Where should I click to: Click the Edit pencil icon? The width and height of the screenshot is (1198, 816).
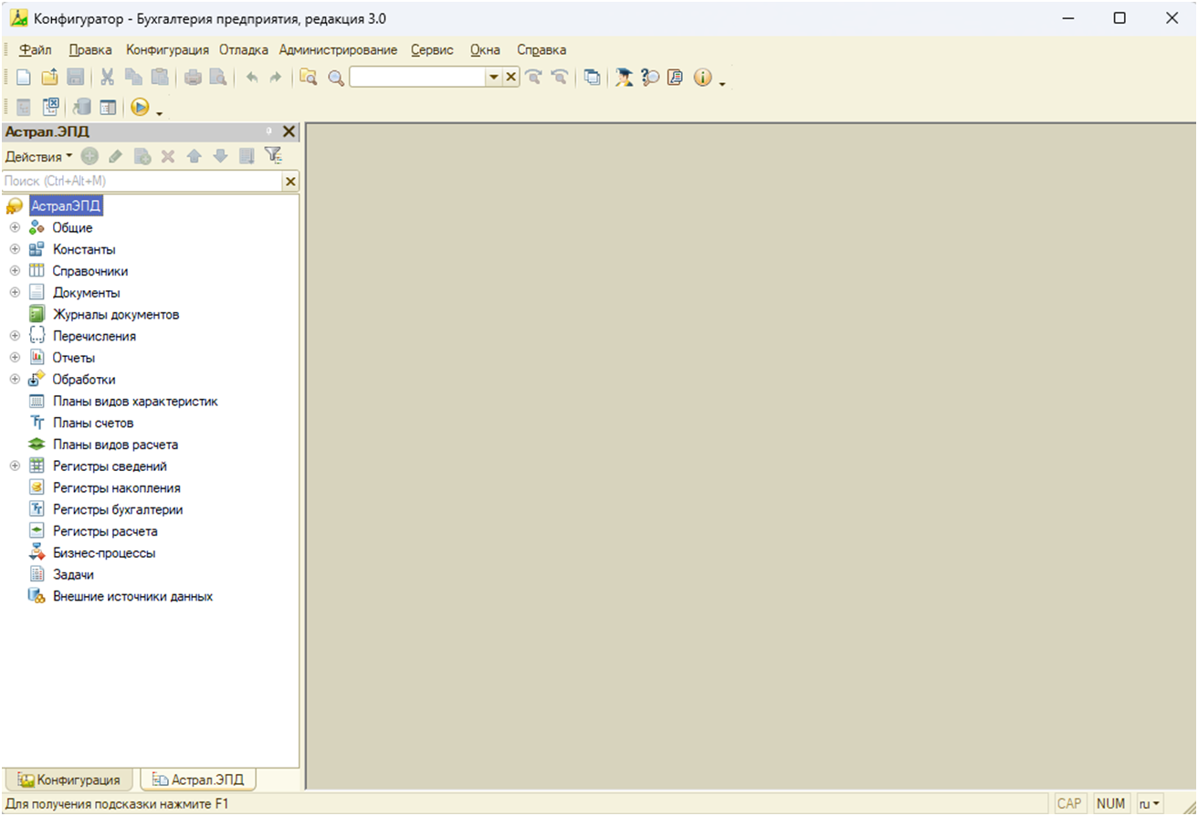tap(115, 157)
